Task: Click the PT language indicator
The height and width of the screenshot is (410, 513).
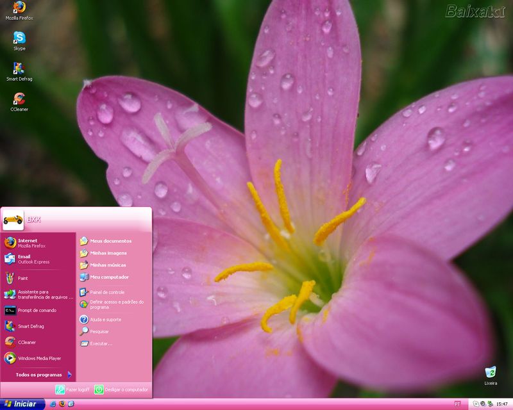Action: pos(457,404)
